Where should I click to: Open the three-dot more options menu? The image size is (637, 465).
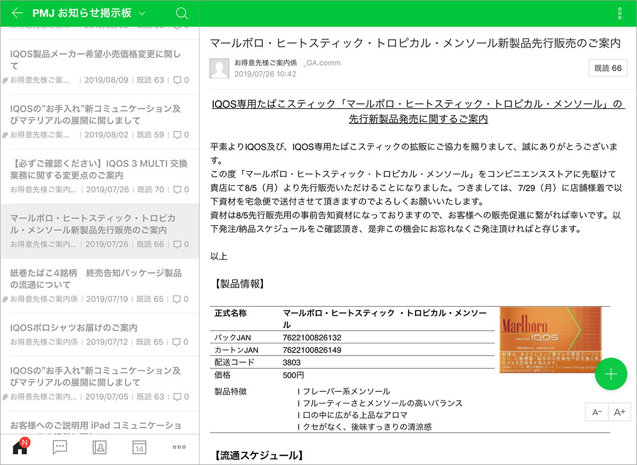(620, 14)
